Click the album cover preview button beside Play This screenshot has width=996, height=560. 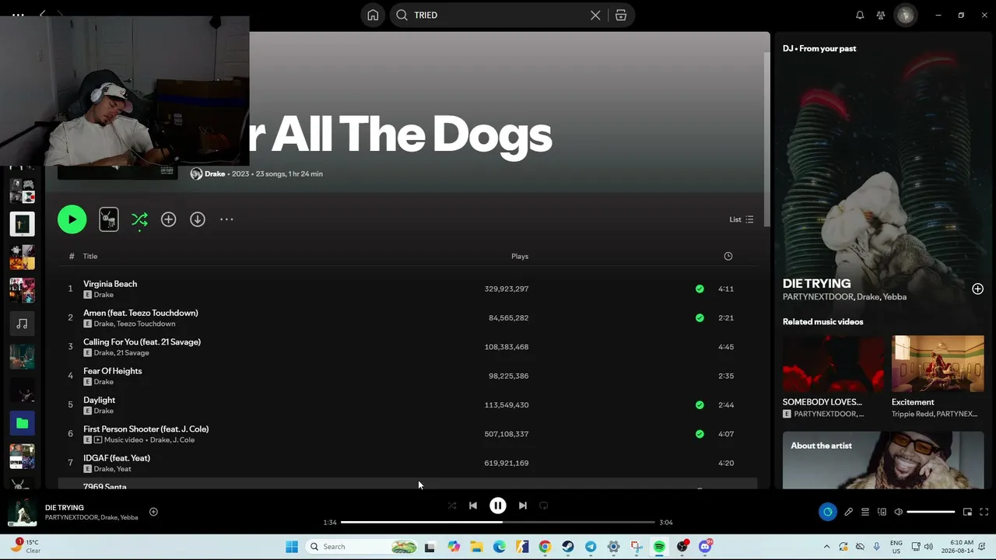[x=109, y=219]
